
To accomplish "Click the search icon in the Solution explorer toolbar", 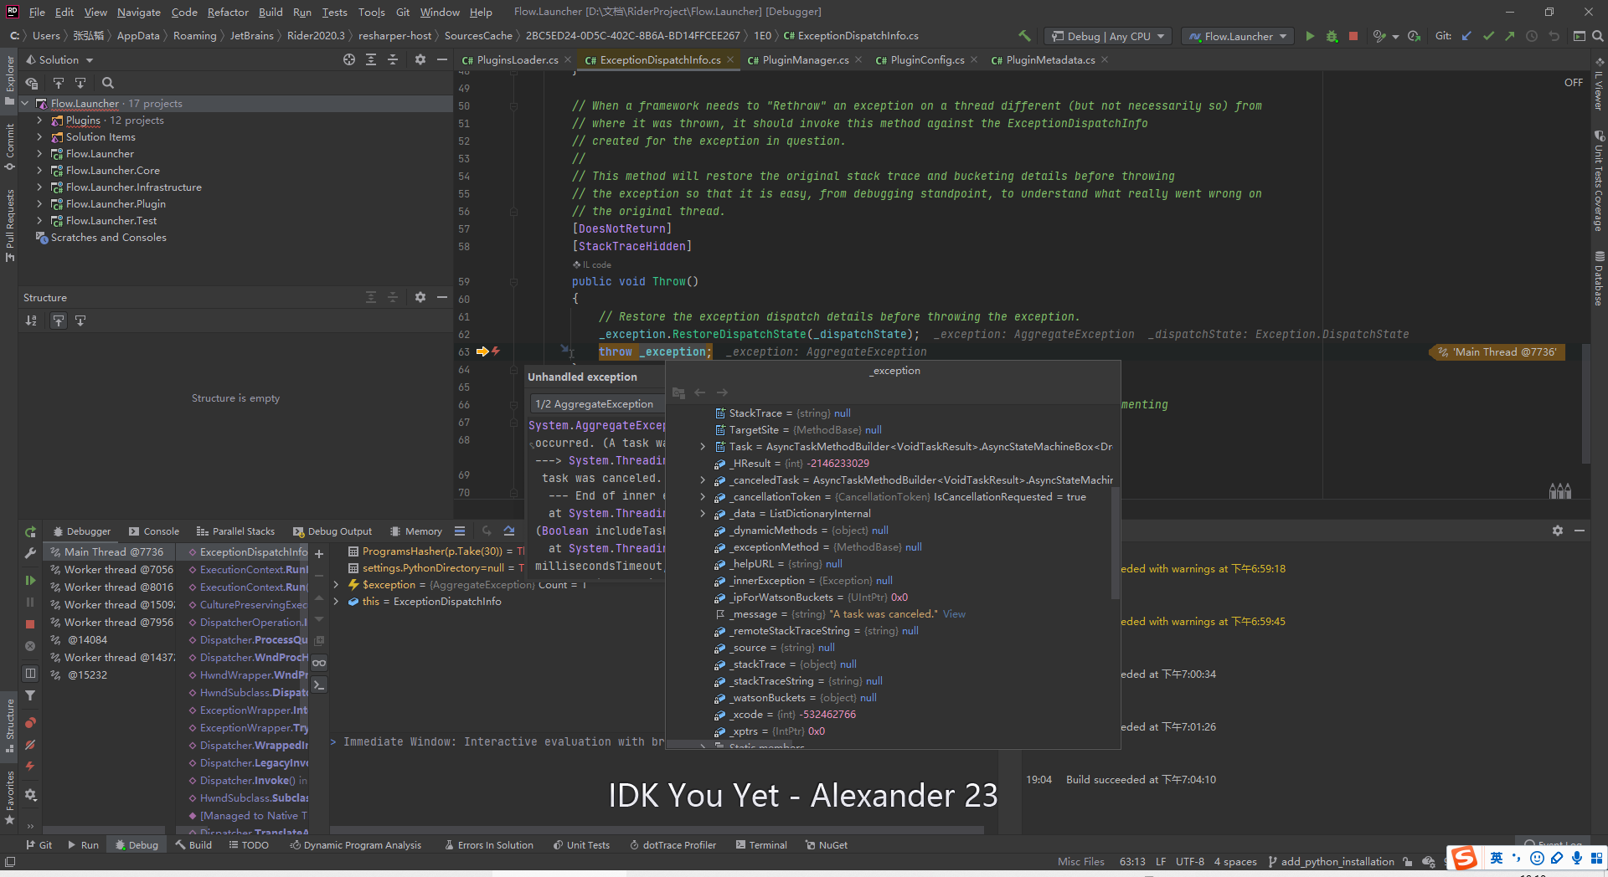I will (x=108, y=83).
